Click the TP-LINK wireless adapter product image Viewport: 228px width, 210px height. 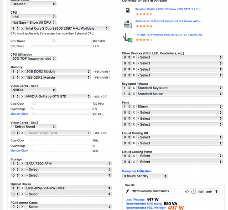128,38
